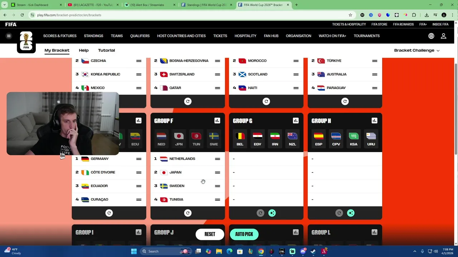Select Sweden SWE flag in Group F
This screenshot has width=458, height=257.
[214, 139]
